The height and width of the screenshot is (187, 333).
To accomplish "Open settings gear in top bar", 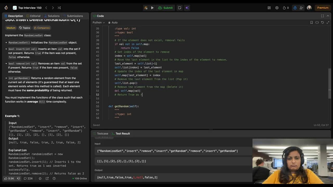I will pyautogui.click(x=277, y=8).
